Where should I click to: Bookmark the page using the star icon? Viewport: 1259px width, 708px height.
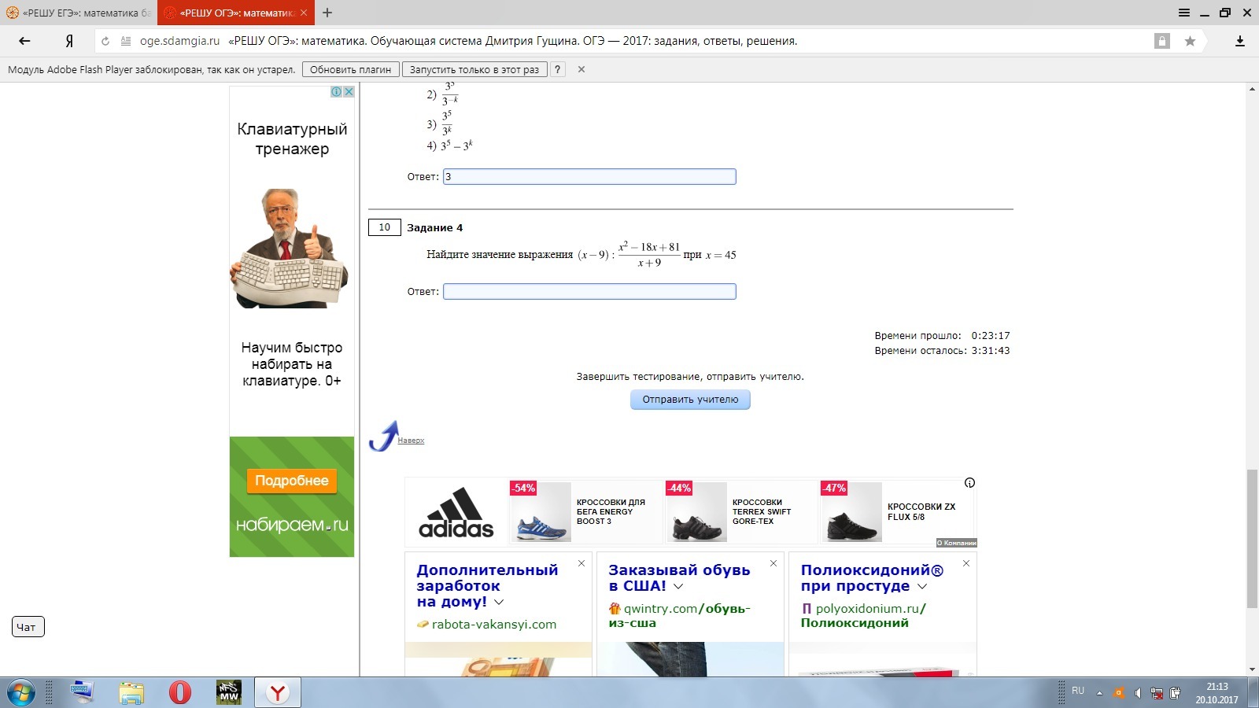[1190, 41]
